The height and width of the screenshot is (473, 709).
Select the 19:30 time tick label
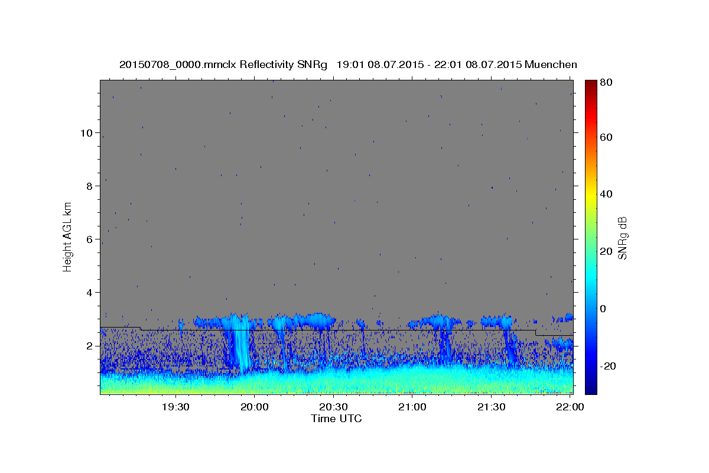[x=175, y=407]
